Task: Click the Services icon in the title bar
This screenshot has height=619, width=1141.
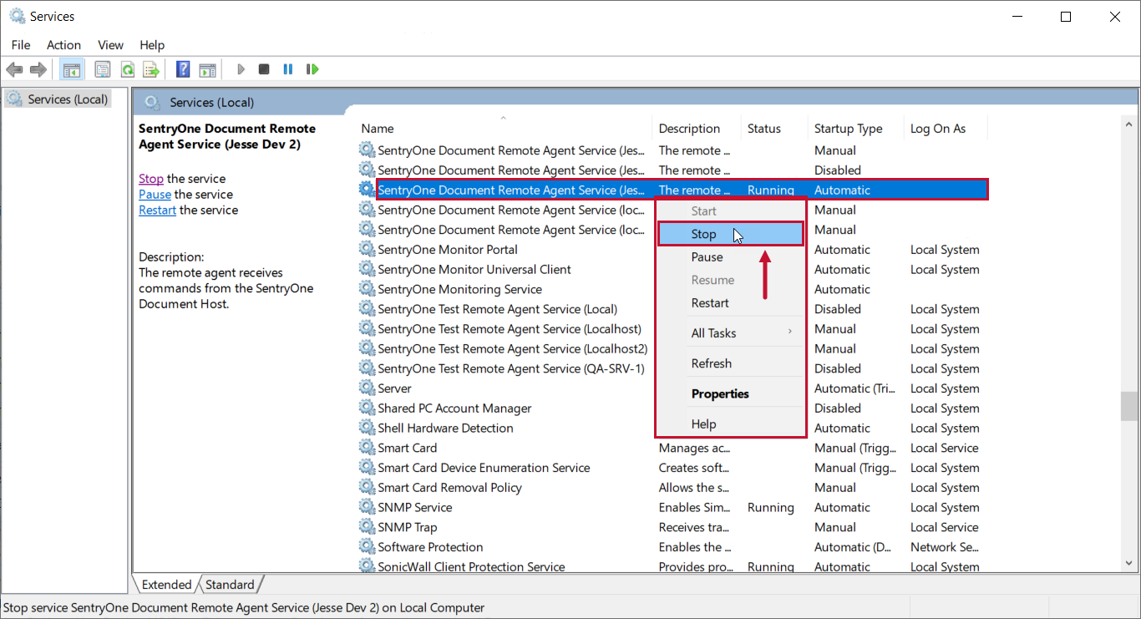Action: tap(17, 16)
